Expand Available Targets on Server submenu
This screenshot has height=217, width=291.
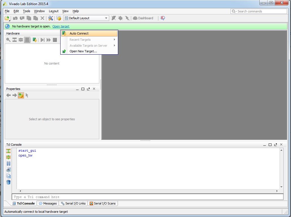pyautogui.click(x=89, y=46)
